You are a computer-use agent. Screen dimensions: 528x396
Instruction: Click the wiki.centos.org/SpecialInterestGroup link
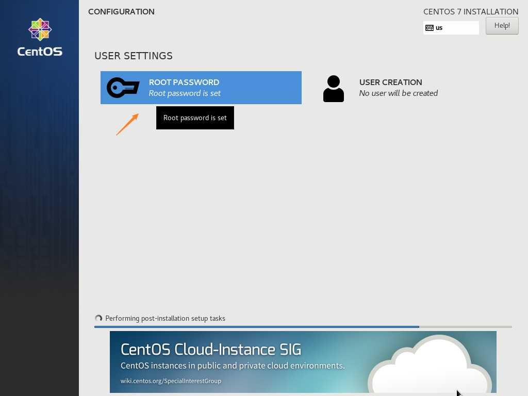pyautogui.click(x=171, y=381)
